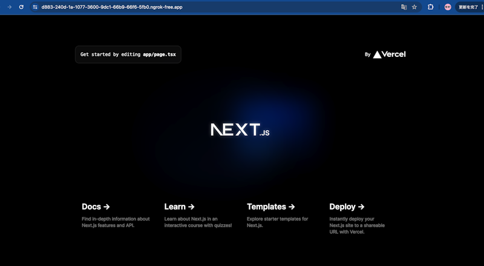This screenshot has width=484, height=266.
Task: Click the browser forward arrow
Action: tap(10, 7)
